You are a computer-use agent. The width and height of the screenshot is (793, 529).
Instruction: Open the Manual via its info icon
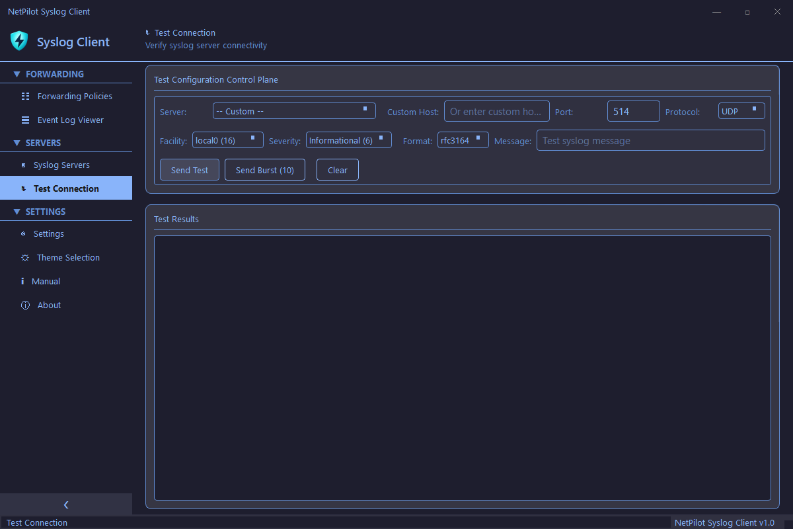coord(25,281)
